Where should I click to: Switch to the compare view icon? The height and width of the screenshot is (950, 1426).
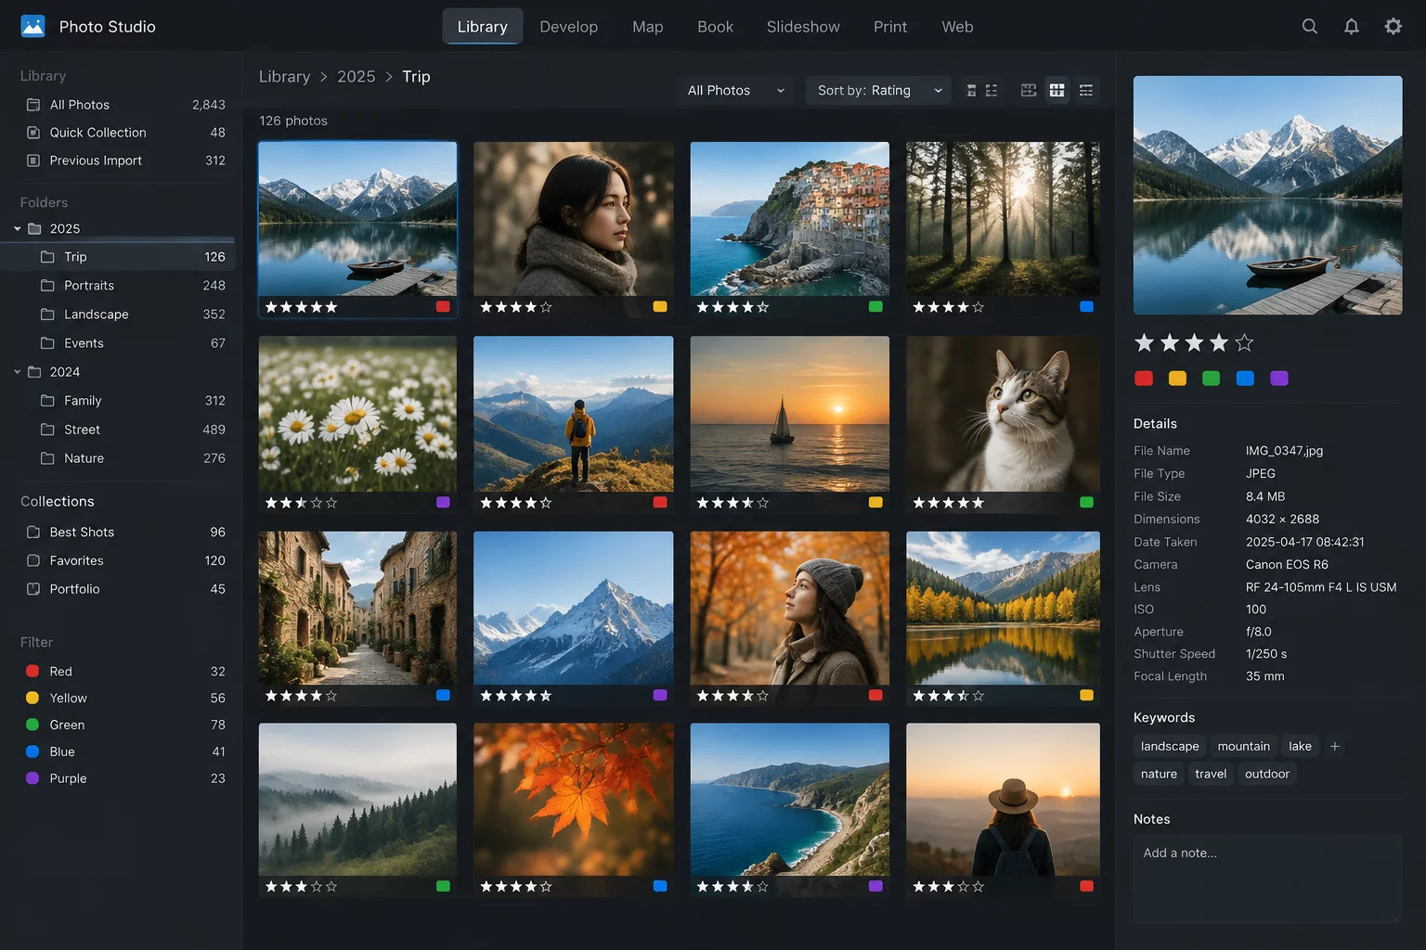pyautogui.click(x=1029, y=90)
